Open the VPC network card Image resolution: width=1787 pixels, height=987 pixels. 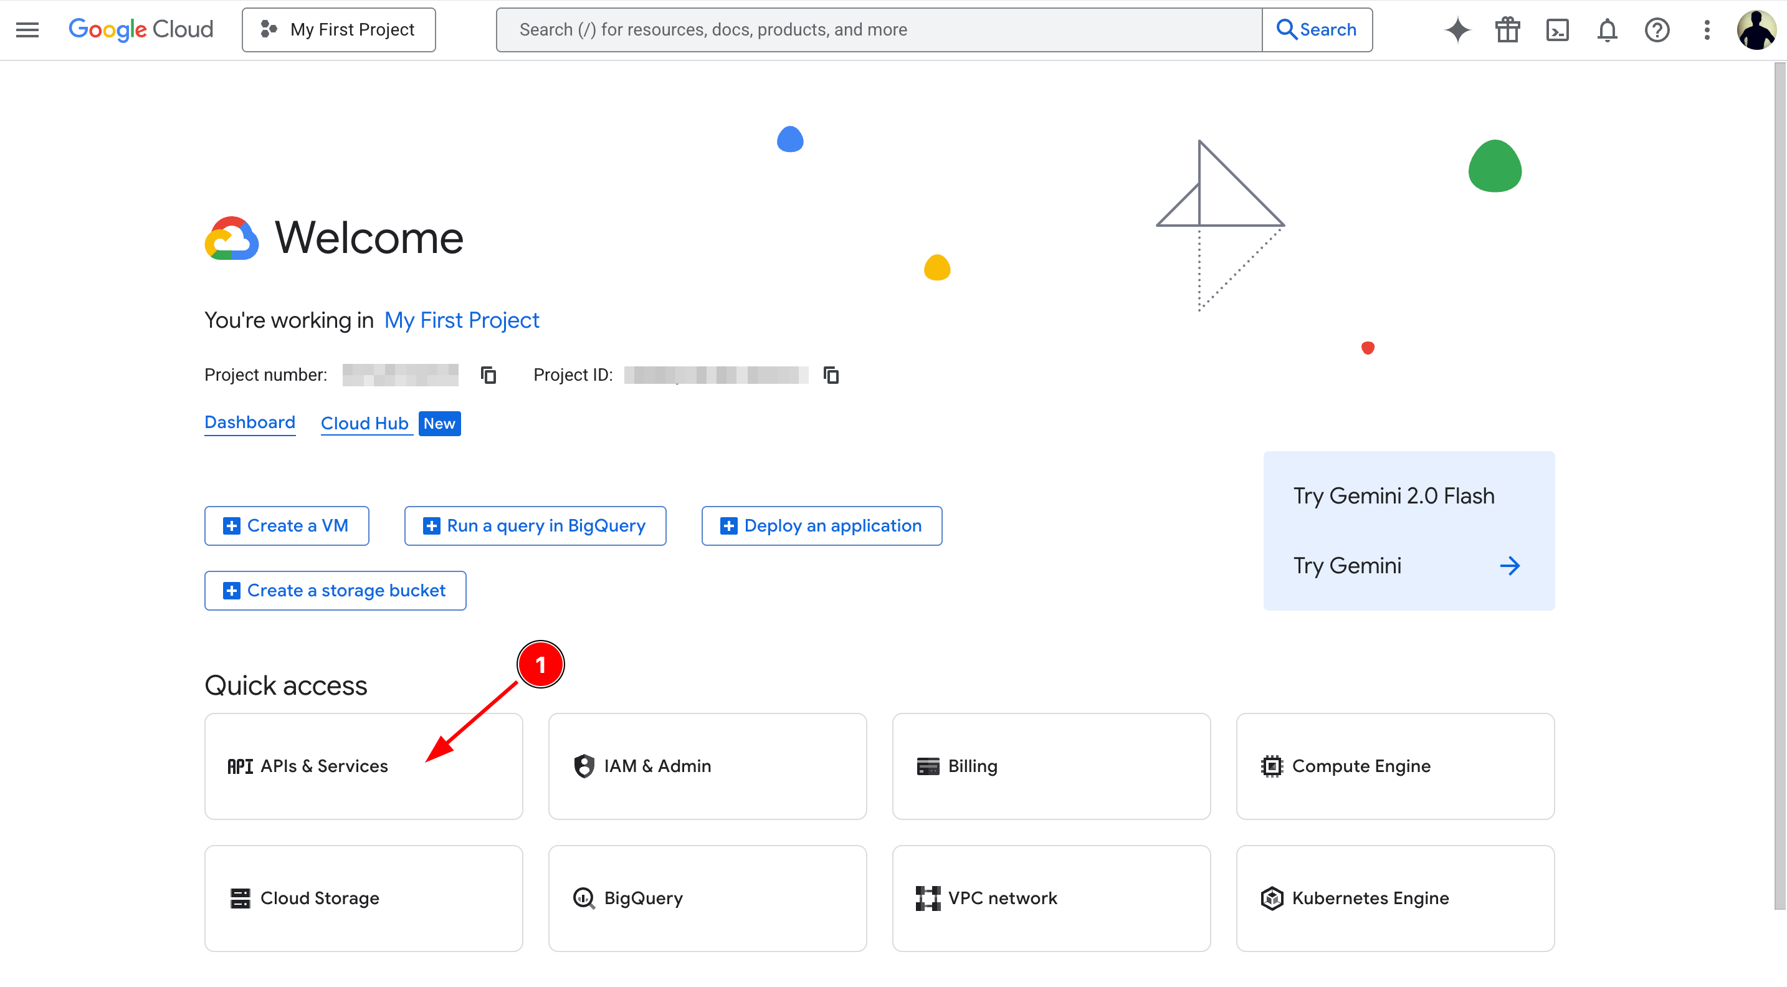coord(1051,899)
